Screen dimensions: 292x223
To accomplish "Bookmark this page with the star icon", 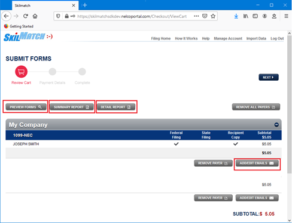I will tap(213, 16).
